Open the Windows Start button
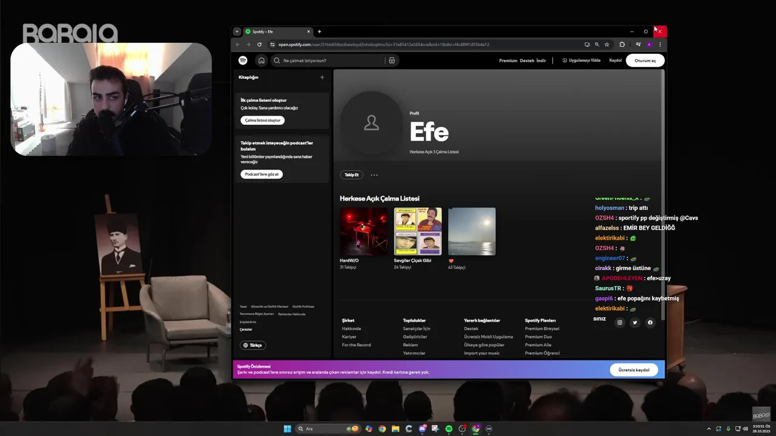Screen dimensions: 776x436 (x=287, y=429)
